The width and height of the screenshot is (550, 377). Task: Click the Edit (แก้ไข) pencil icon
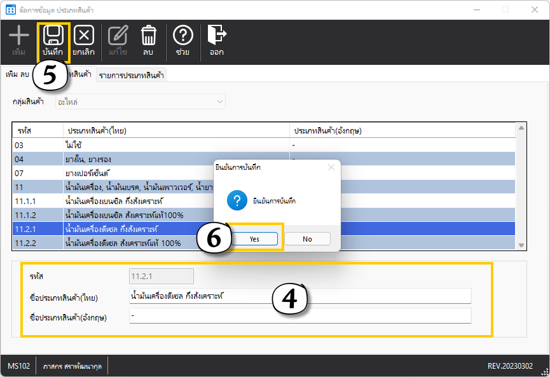pyautogui.click(x=118, y=36)
